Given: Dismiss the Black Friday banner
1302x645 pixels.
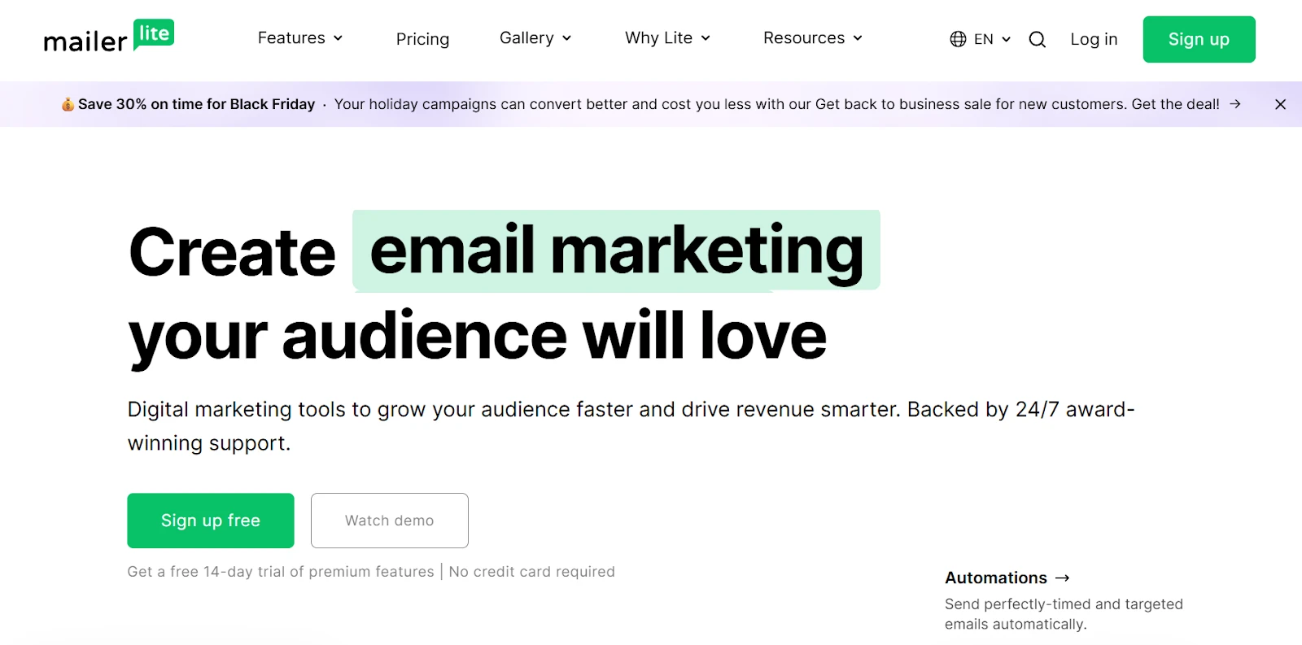Looking at the screenshot, I should [1280, 104].
